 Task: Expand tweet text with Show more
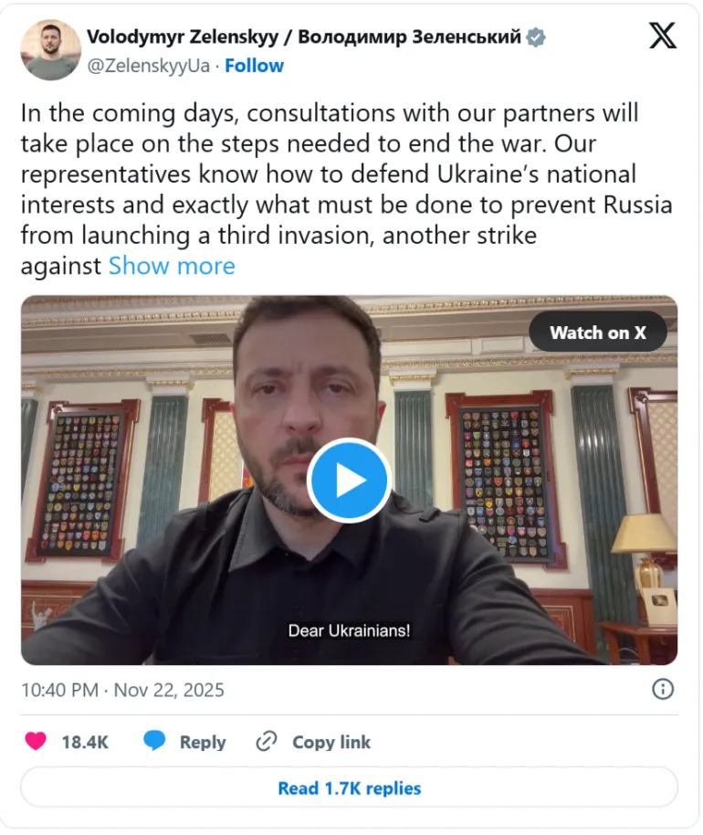pos(172,266)
